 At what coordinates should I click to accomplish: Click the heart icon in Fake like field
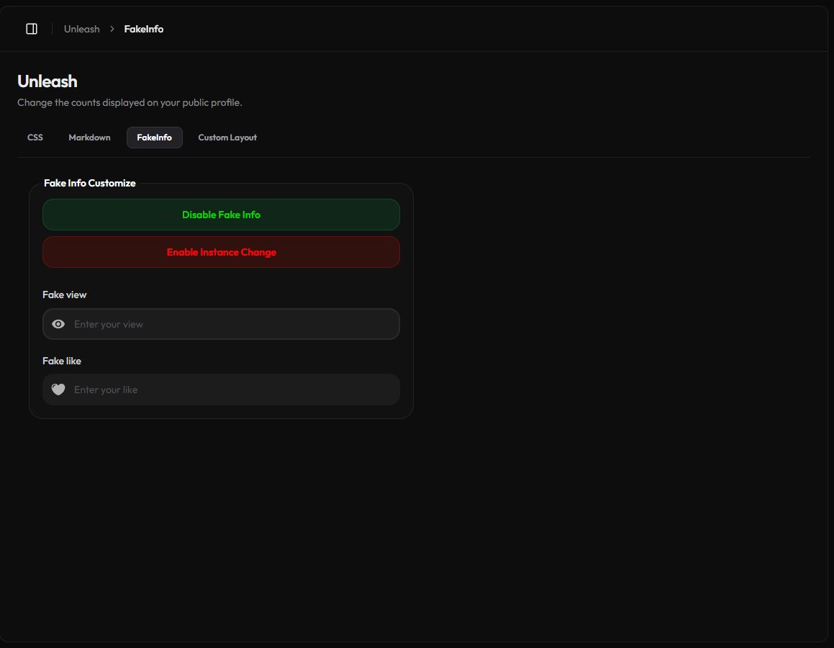click(58, 390)
